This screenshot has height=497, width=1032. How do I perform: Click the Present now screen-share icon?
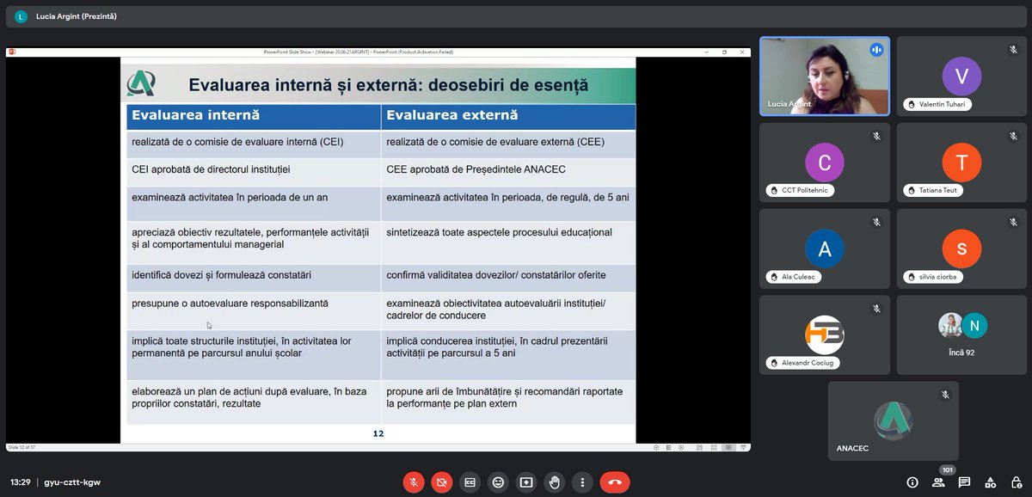click(525, 482)
